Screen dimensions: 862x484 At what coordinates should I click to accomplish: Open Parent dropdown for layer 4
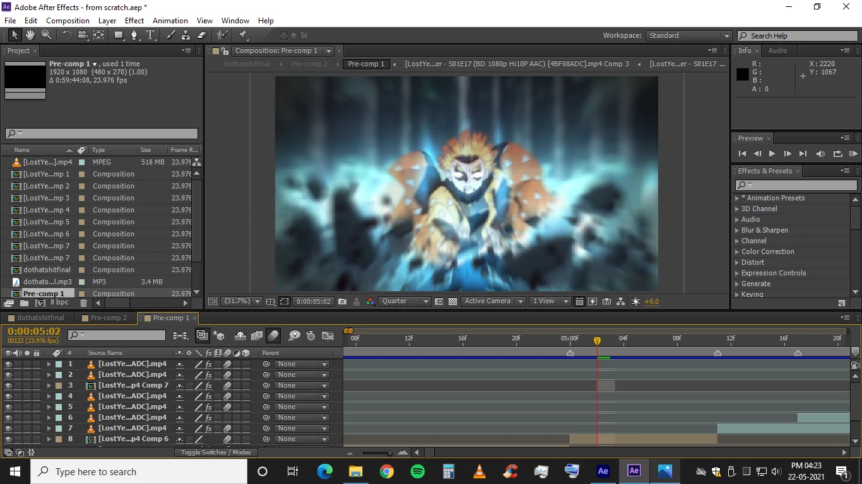click(x=302, y=396)
